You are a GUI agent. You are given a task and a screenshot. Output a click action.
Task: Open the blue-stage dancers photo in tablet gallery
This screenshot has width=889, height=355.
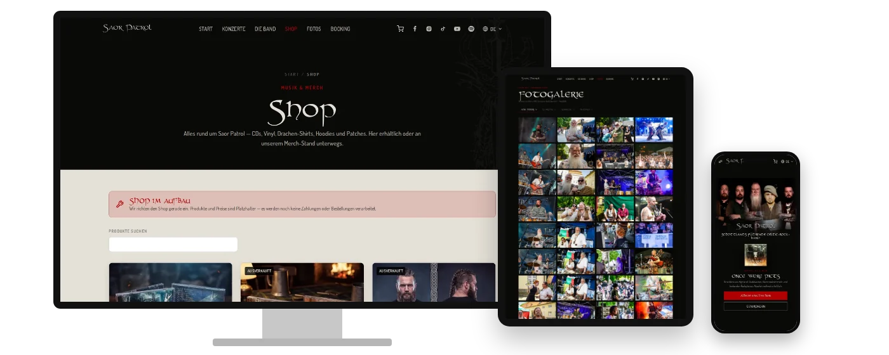click(654, 129)
